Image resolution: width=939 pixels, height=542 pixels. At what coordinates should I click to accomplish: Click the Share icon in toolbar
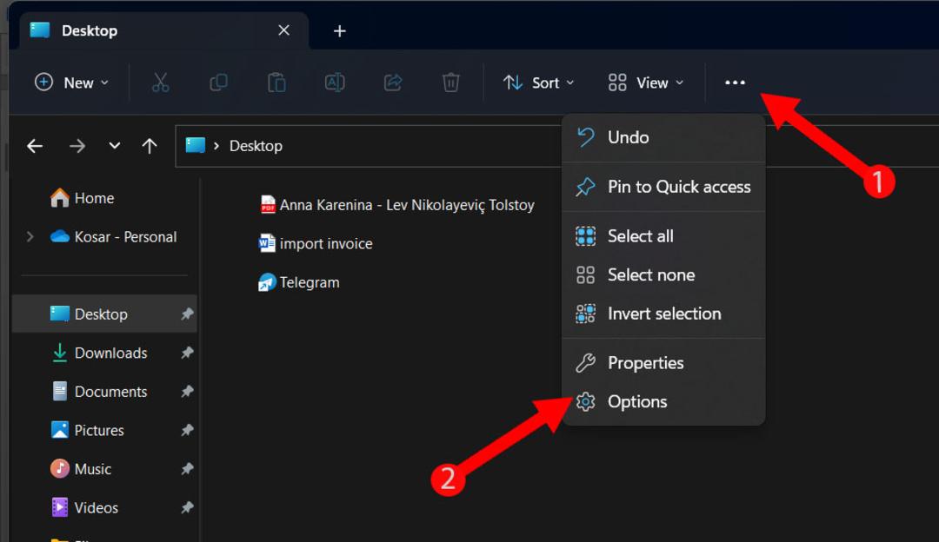pos(393,83)
